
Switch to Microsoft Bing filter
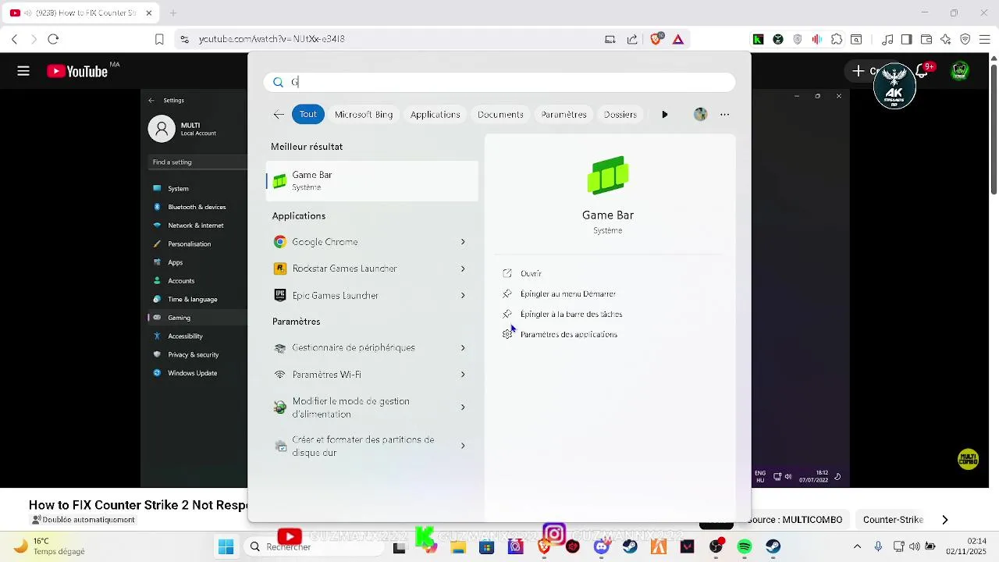click(x=364, y=114)
